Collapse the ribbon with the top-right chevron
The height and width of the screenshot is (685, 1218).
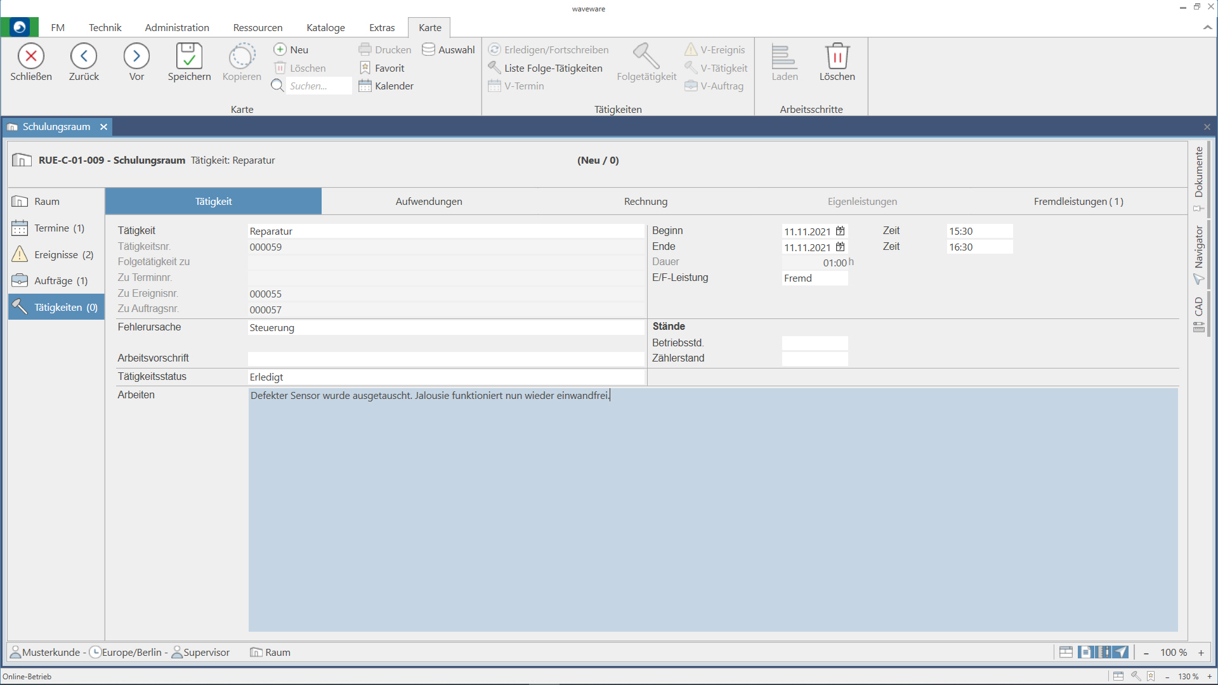coord(1207,27)
